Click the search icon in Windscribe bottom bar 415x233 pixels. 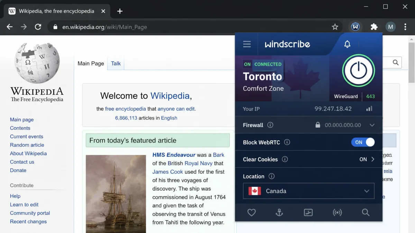click(x=366, y=213)
